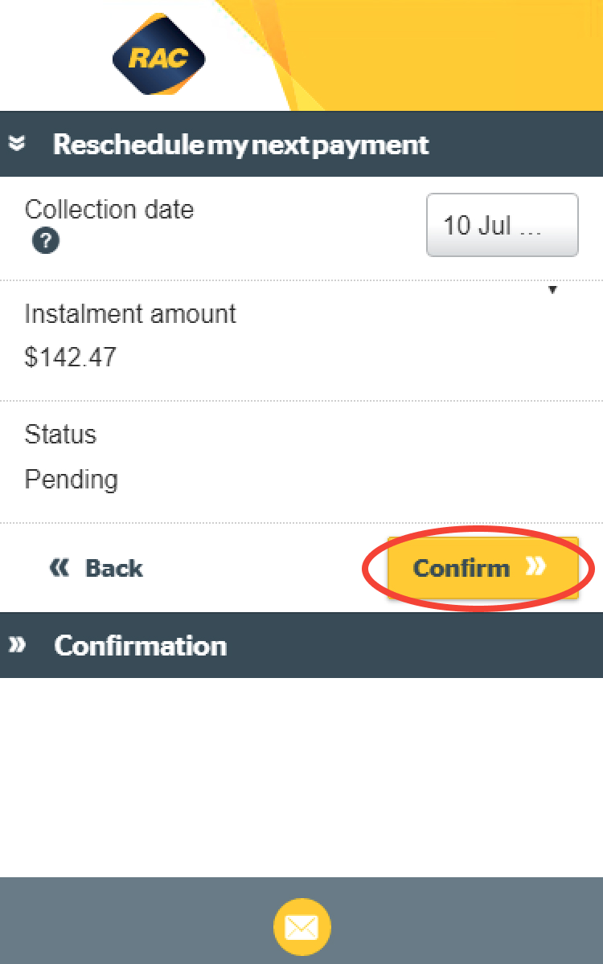Click the left double-arrow icon beside Back
The height and width of the screenshot is (964, 603).
click(60, 568)
